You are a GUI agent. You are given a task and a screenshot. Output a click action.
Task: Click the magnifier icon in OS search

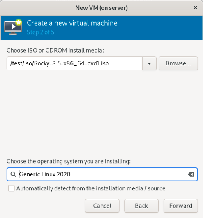click(13, 174)
